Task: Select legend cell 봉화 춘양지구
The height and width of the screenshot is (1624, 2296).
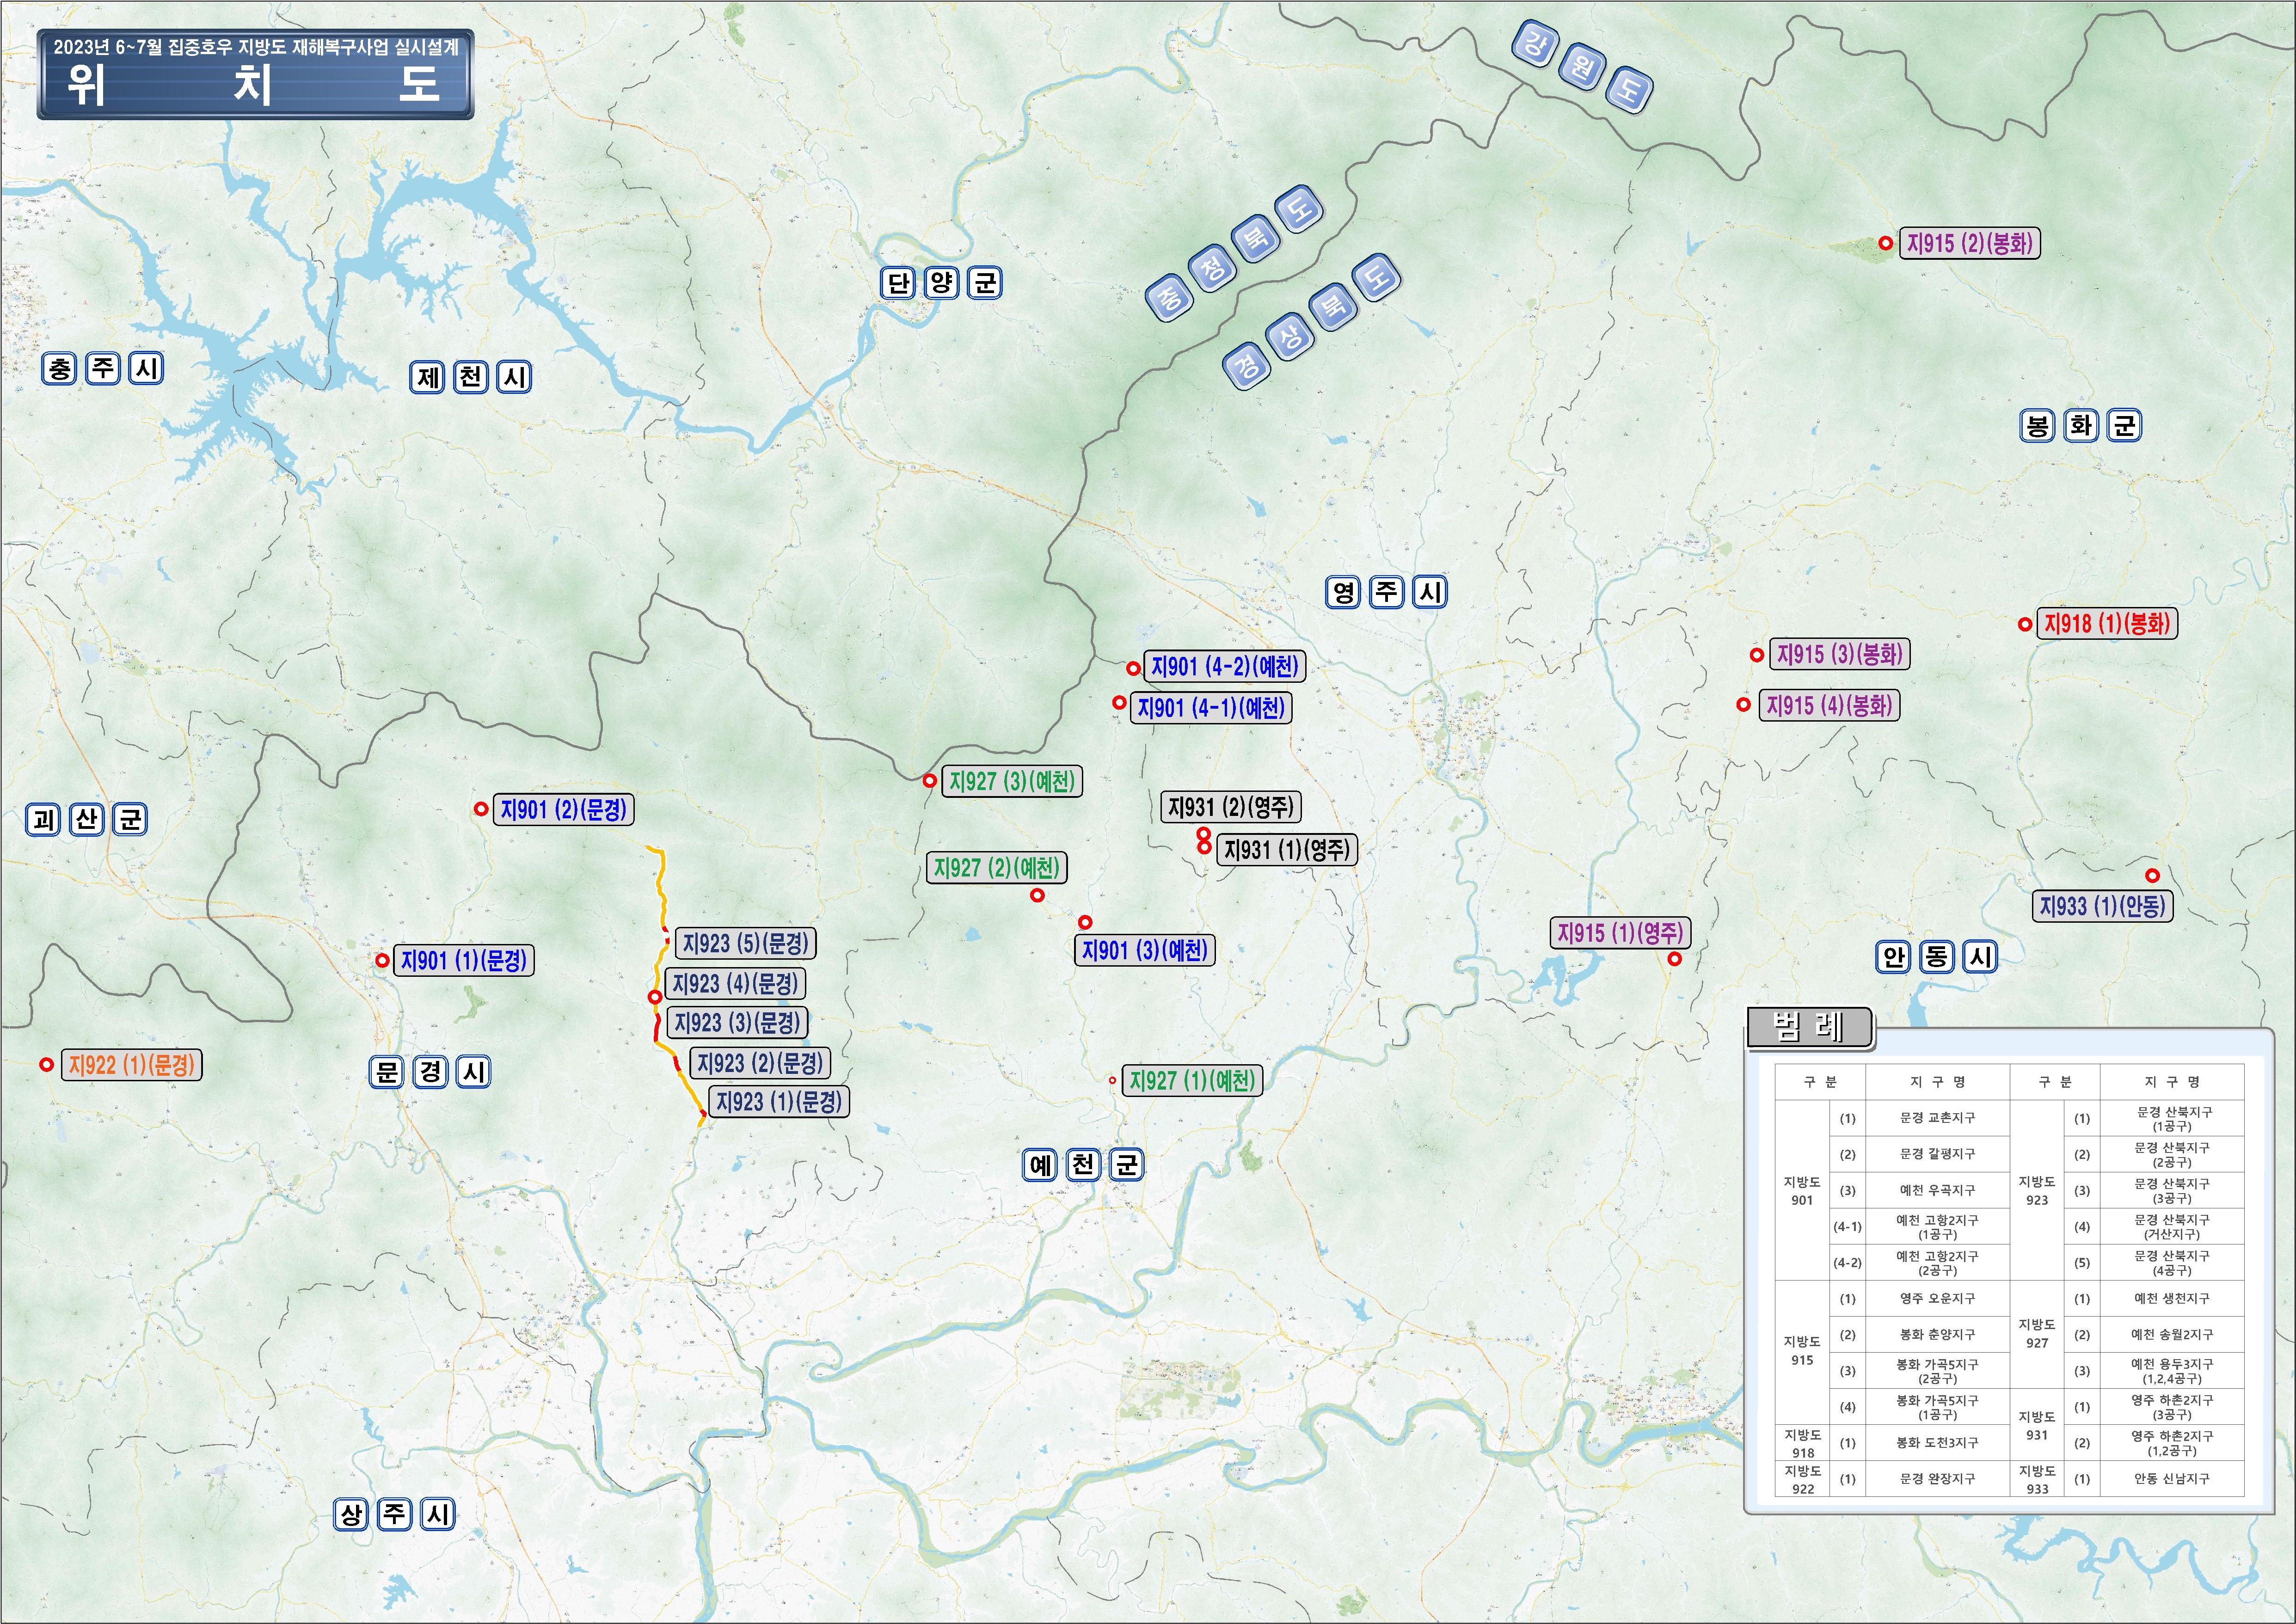Action: pos(1937,1334)
